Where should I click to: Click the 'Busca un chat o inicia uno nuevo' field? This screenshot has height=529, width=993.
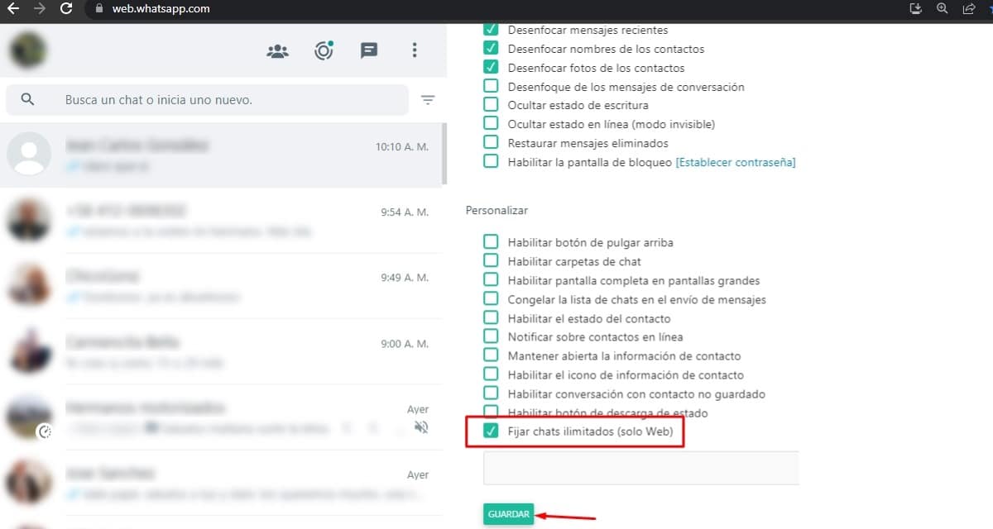[207, 100]
